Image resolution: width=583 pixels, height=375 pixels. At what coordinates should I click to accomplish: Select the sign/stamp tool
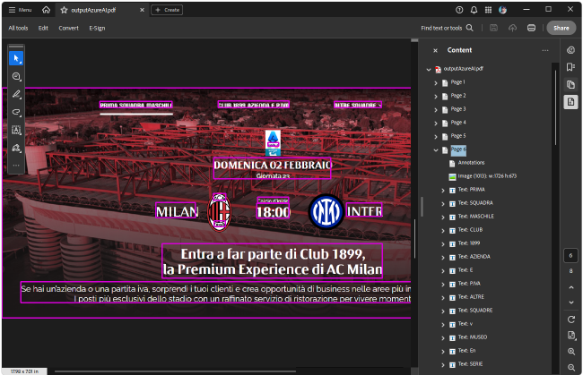click(16, 148)
